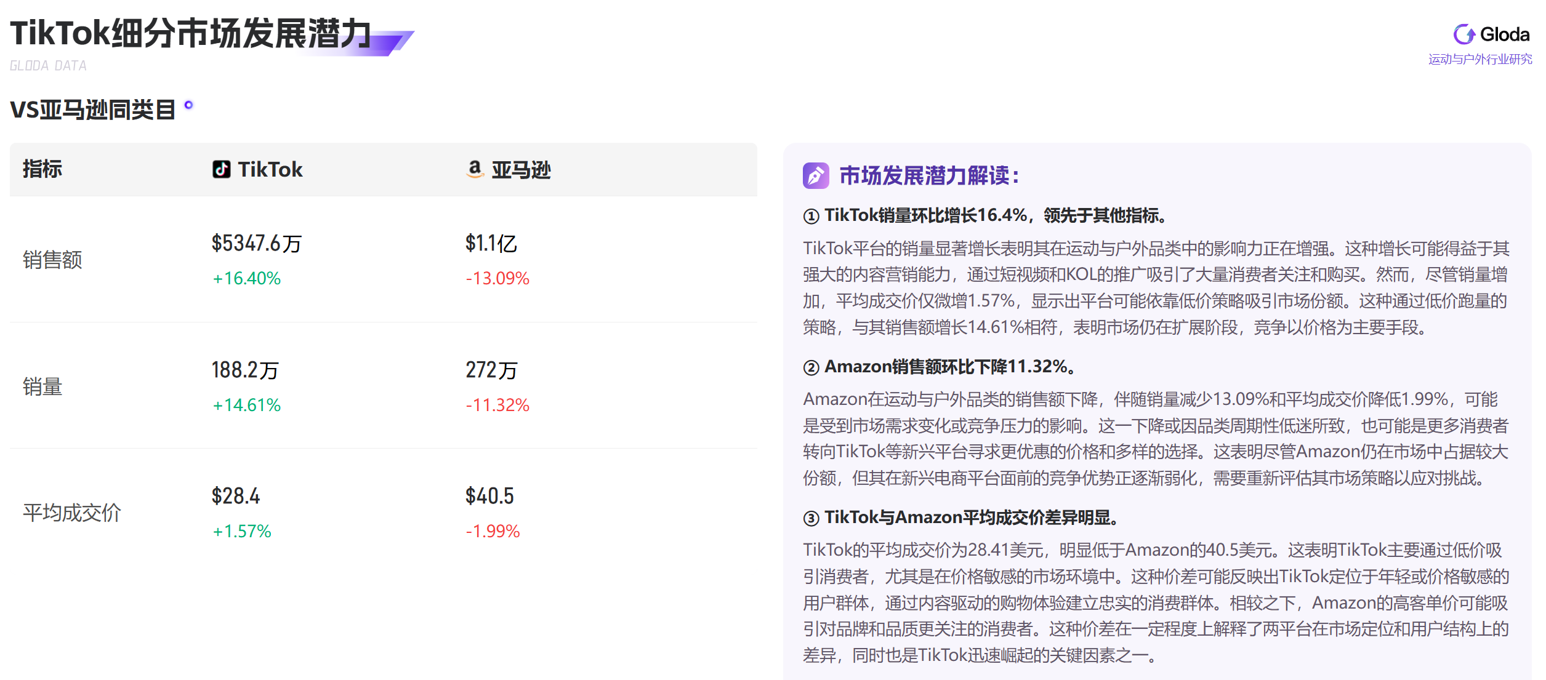1546x680 pixels.
Task: Click the 市场发展潜力解读 heading
Action: [x=930, y=176]
